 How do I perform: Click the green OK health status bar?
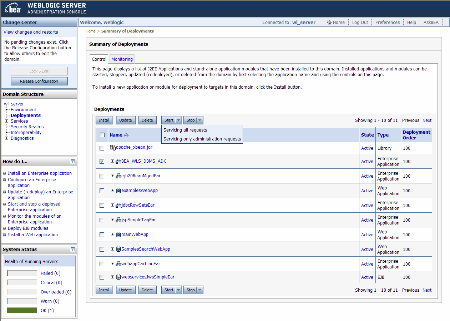(22, 311)
